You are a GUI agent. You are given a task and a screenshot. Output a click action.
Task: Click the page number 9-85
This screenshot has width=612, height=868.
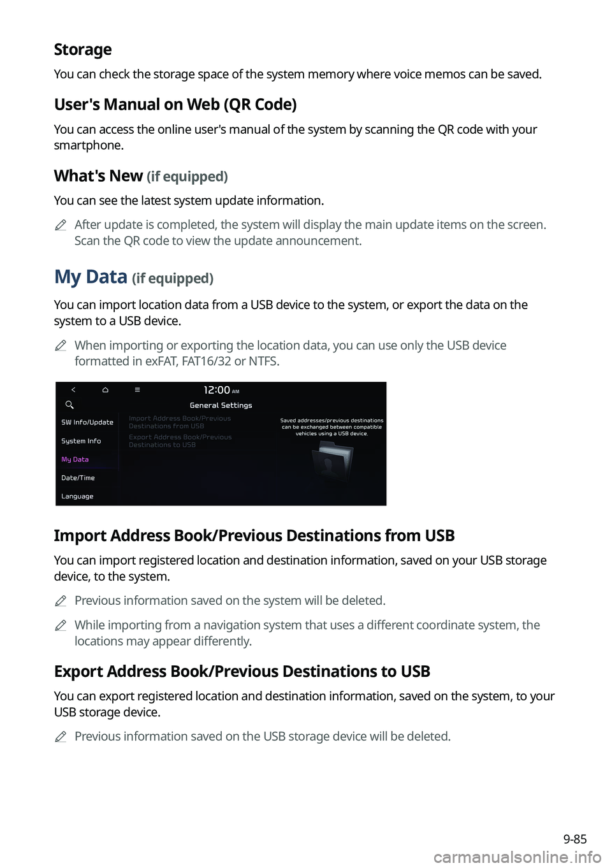tap(575, 839)
